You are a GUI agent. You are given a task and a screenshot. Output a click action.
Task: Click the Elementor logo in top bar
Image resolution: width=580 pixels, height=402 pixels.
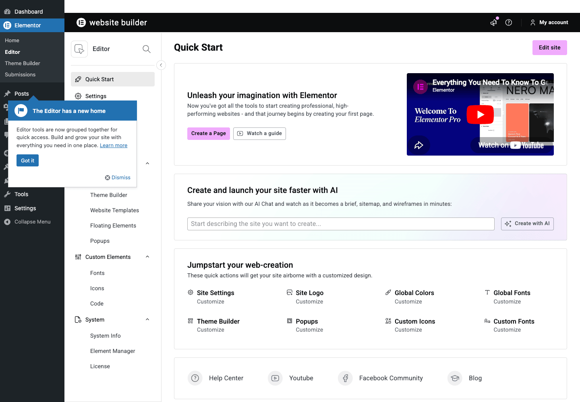click(81, 23)
